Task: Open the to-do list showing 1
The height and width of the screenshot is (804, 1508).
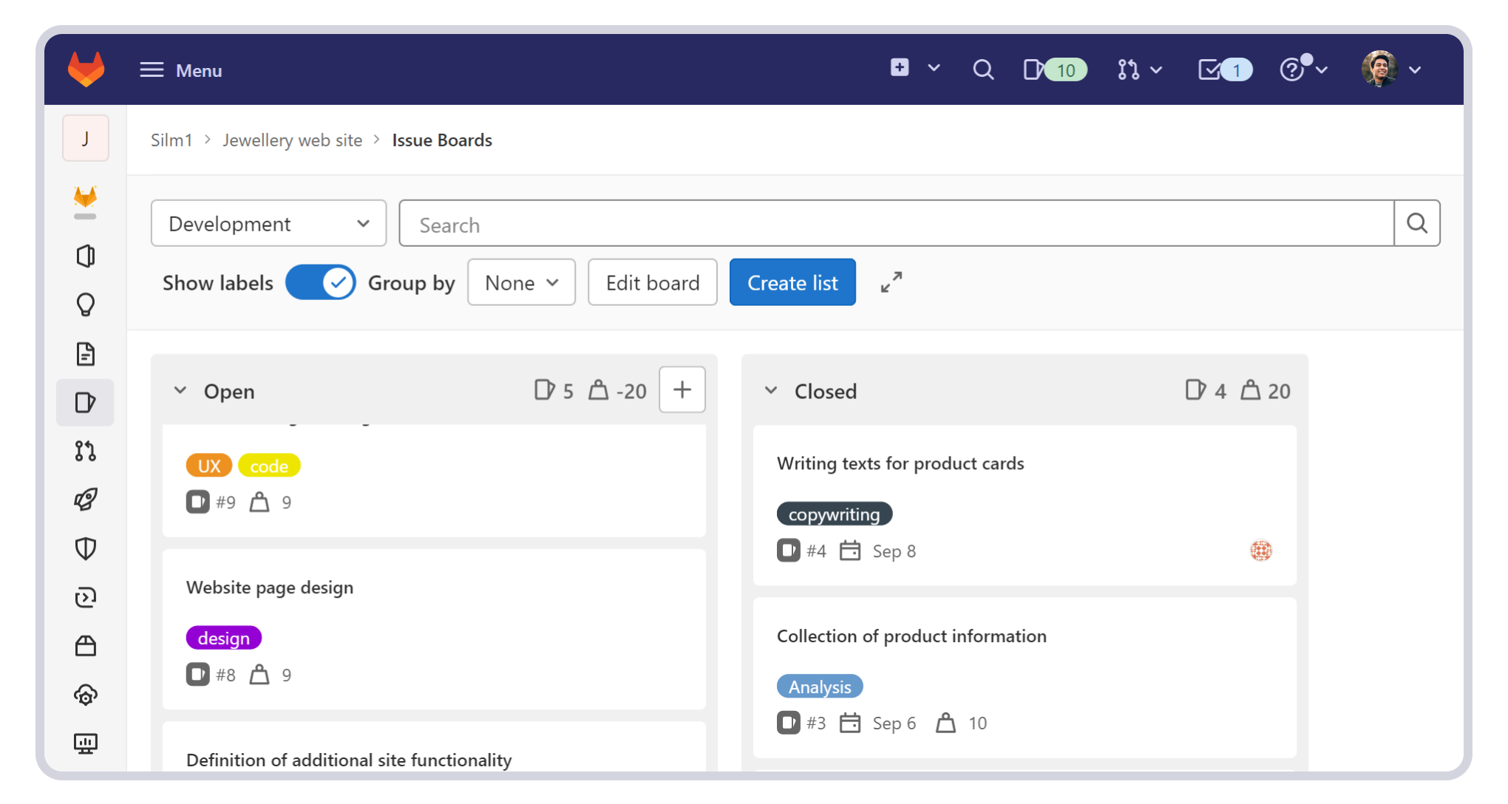Action: 1225,69
